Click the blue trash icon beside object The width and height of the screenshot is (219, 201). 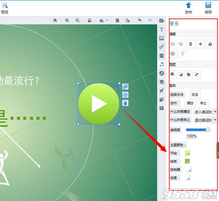point(125,103)
